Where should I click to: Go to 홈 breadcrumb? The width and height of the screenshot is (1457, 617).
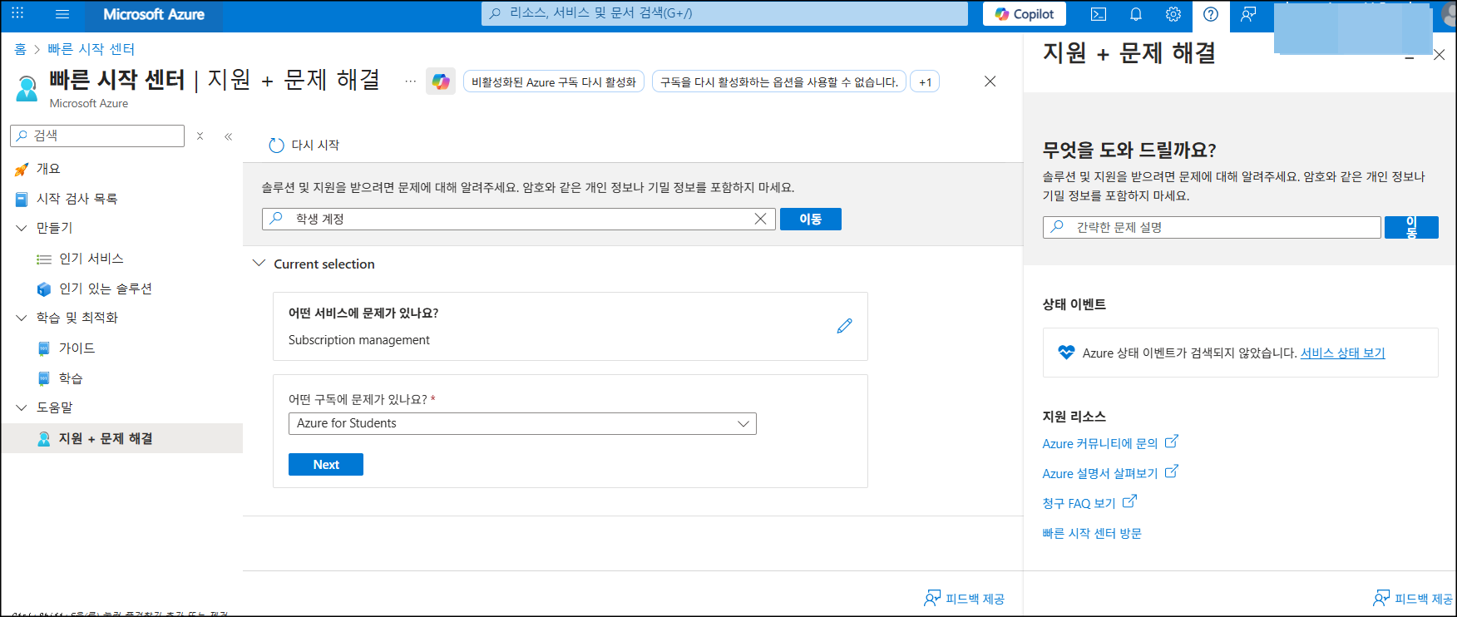(20, 49)
